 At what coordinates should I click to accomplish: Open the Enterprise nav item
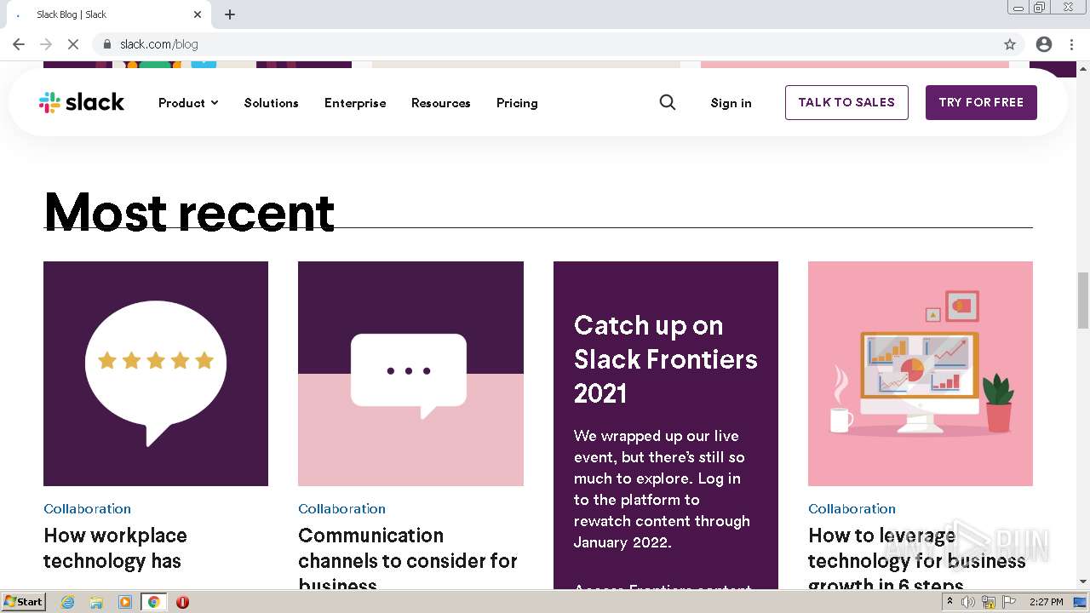point(355,103)
